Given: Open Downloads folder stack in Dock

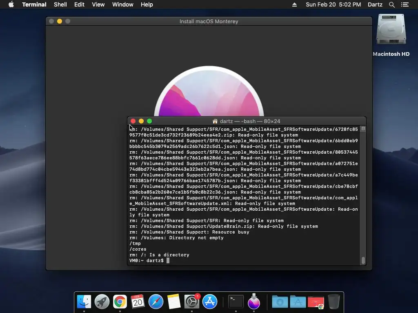Looking at the screenshot, I should click(280, 302).
